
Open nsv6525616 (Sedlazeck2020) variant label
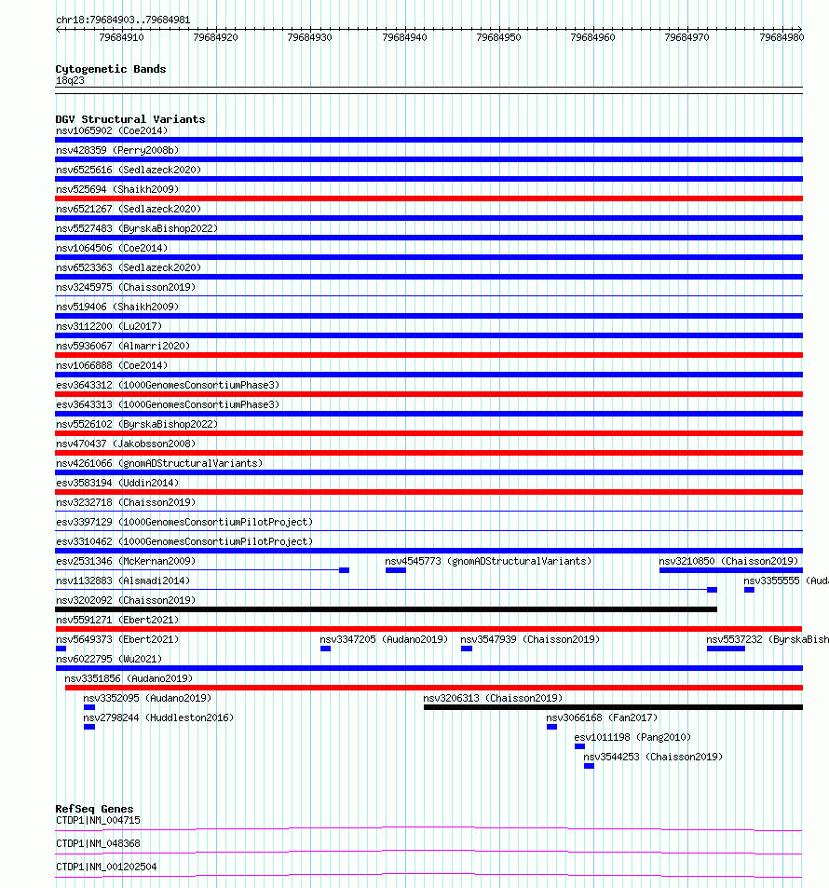pos(129,170)
